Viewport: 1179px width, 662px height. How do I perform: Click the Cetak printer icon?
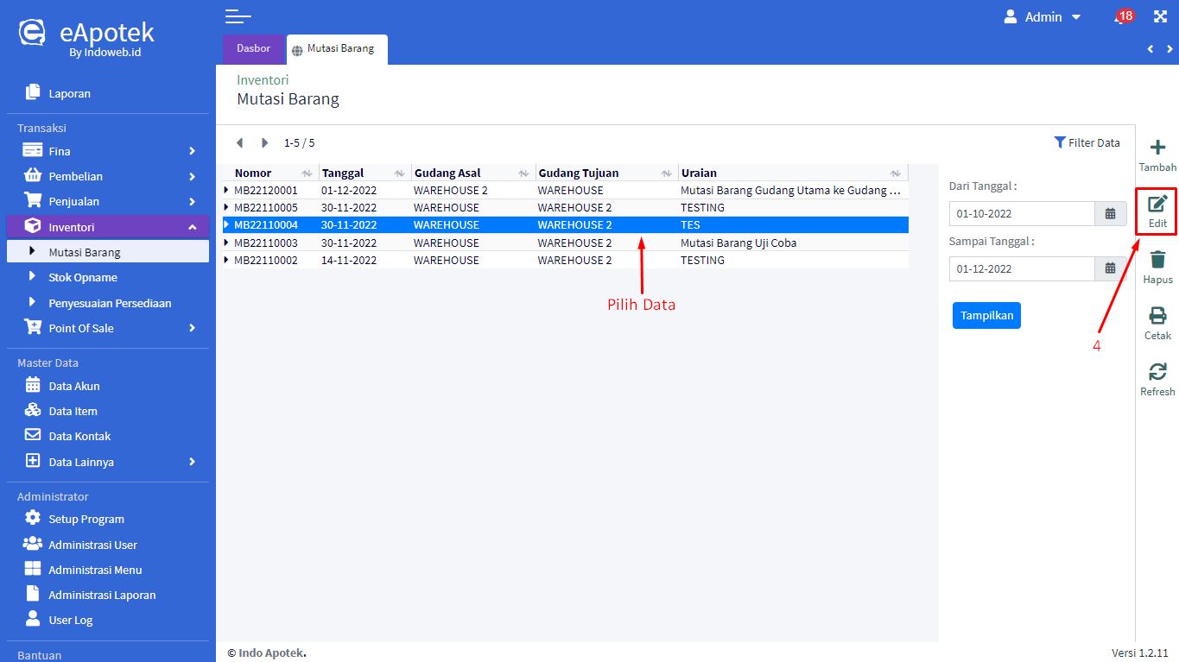coord(1157,316)
